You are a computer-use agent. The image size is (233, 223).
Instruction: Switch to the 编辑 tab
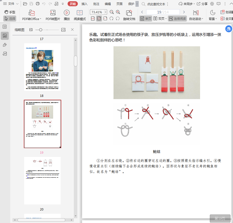click(108, 4)
